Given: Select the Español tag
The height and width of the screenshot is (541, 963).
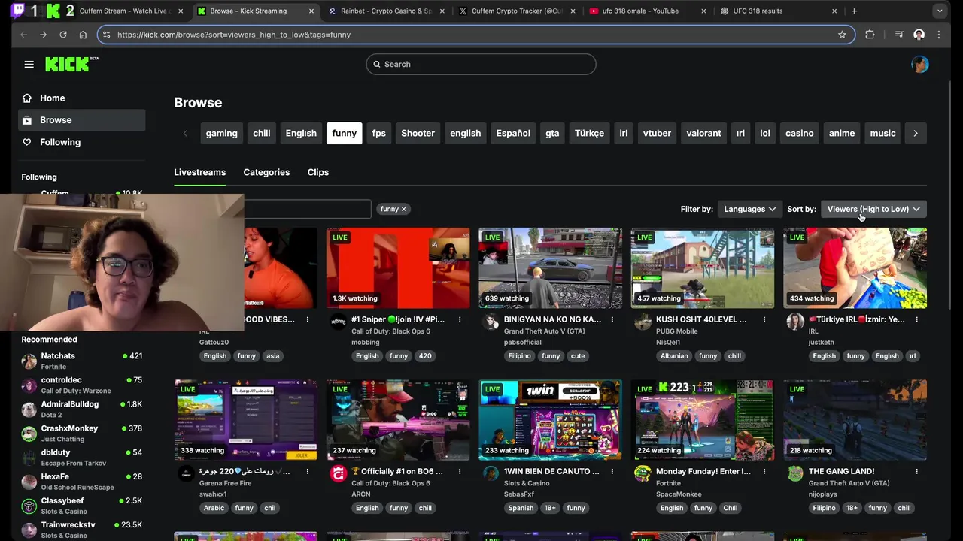Looking at the screenshot, I should pyautogui.click(x=513, y=133).
